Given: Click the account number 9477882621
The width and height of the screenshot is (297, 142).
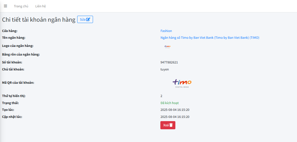Looking at the screenshot, I should [x=169, y=62].
